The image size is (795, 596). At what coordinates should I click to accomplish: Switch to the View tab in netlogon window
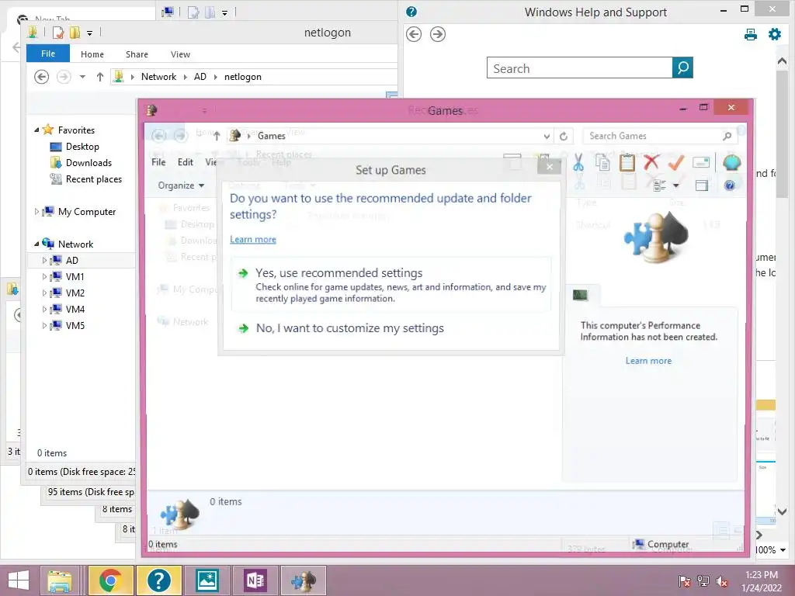tap(180, 54)
